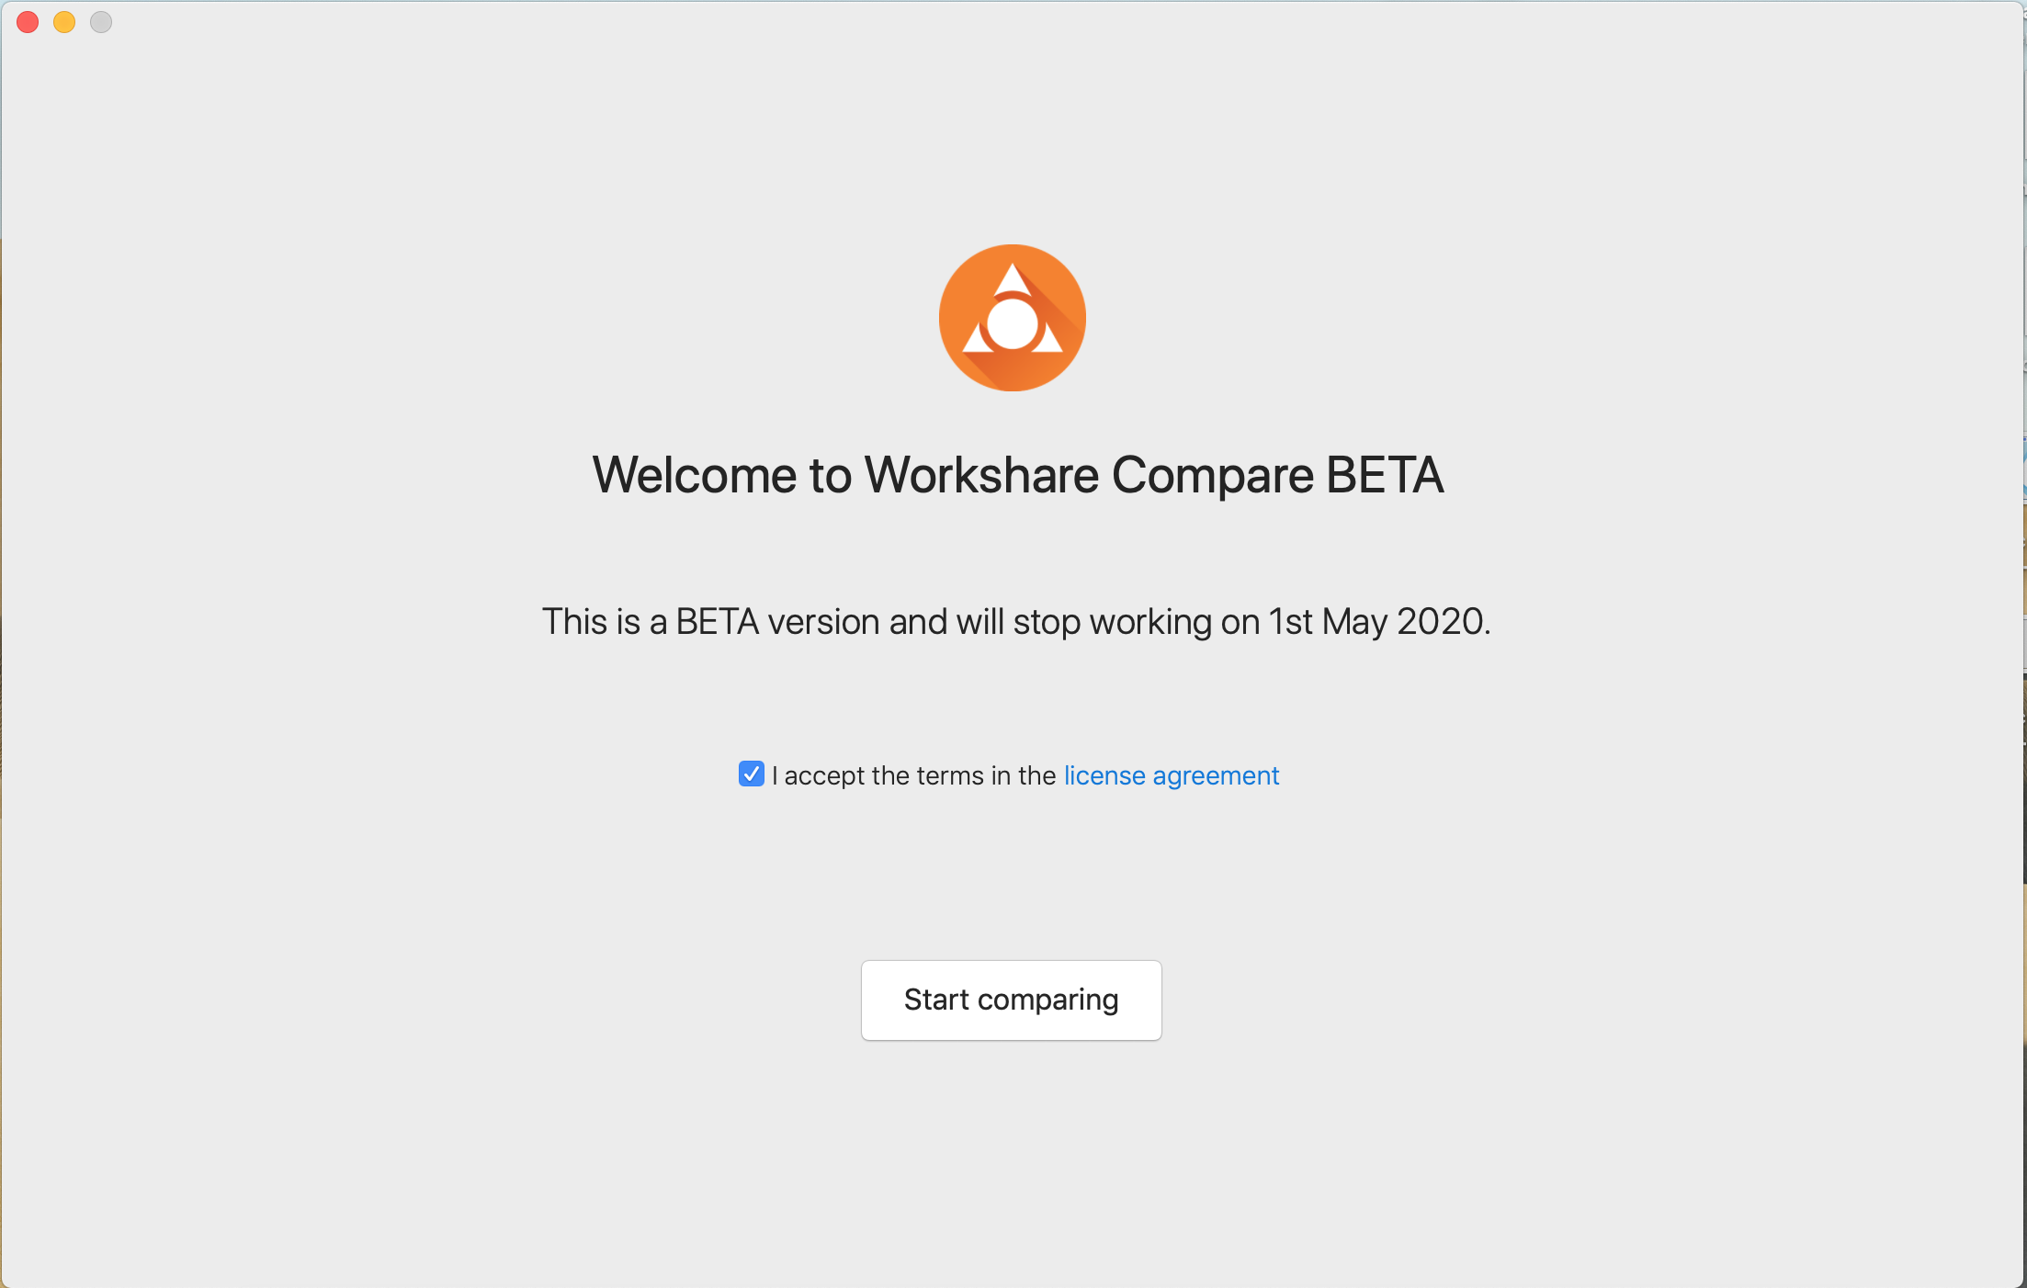Click the bottom-right white triangle in the logo

(1047, 338)
